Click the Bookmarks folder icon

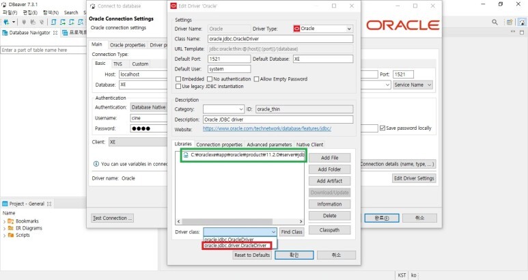click(11, 221)
